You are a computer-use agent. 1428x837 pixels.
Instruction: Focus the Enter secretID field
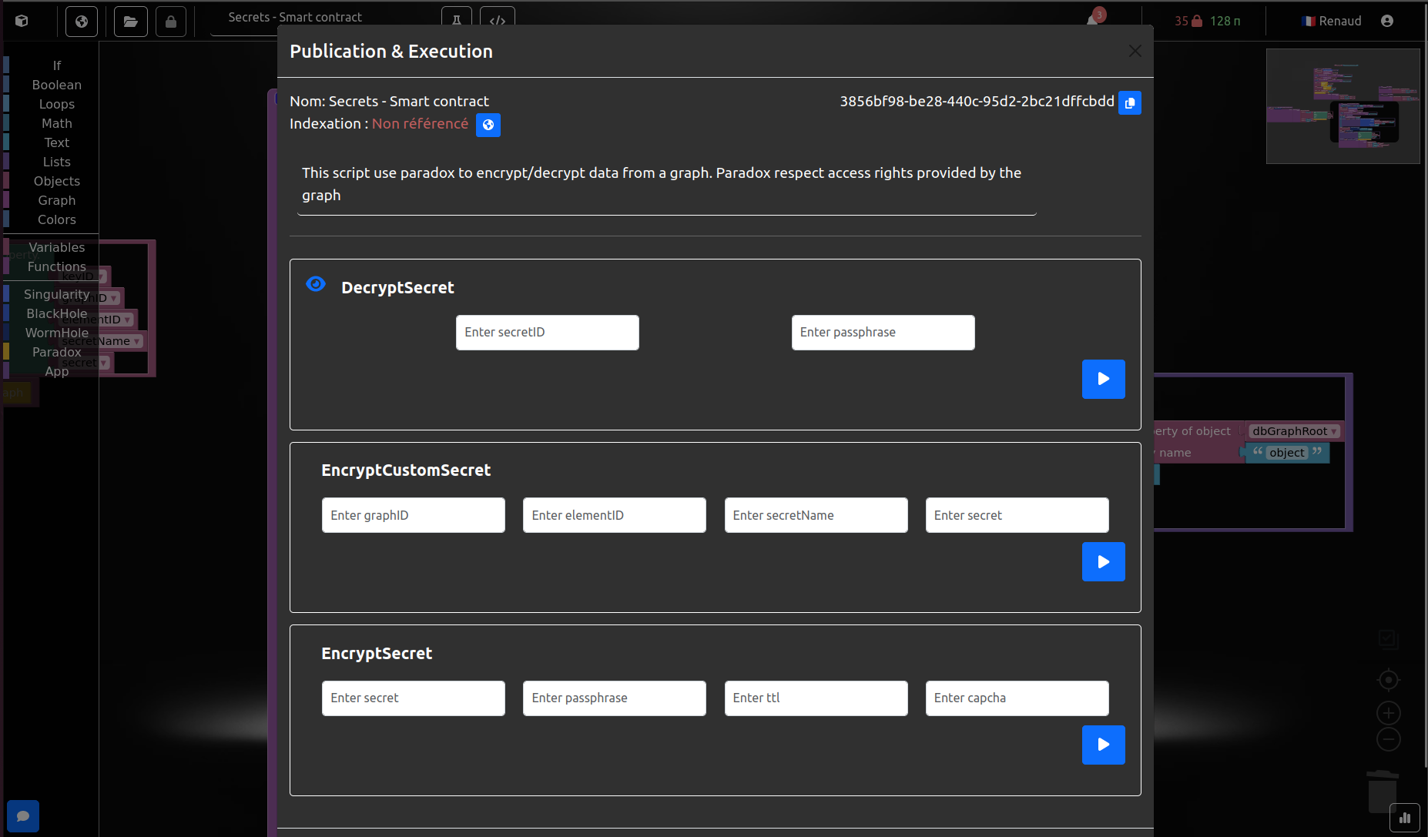click(x=548, y=333)
